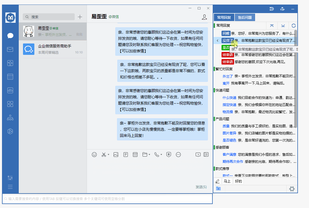Select the mail icon in left sidebar

coord(10,49)
